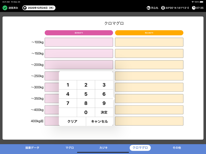Image resolution: width=206 pixels, height=154 pixels.
Task: Switch to the カジキ tab
Action: point(103,148)
